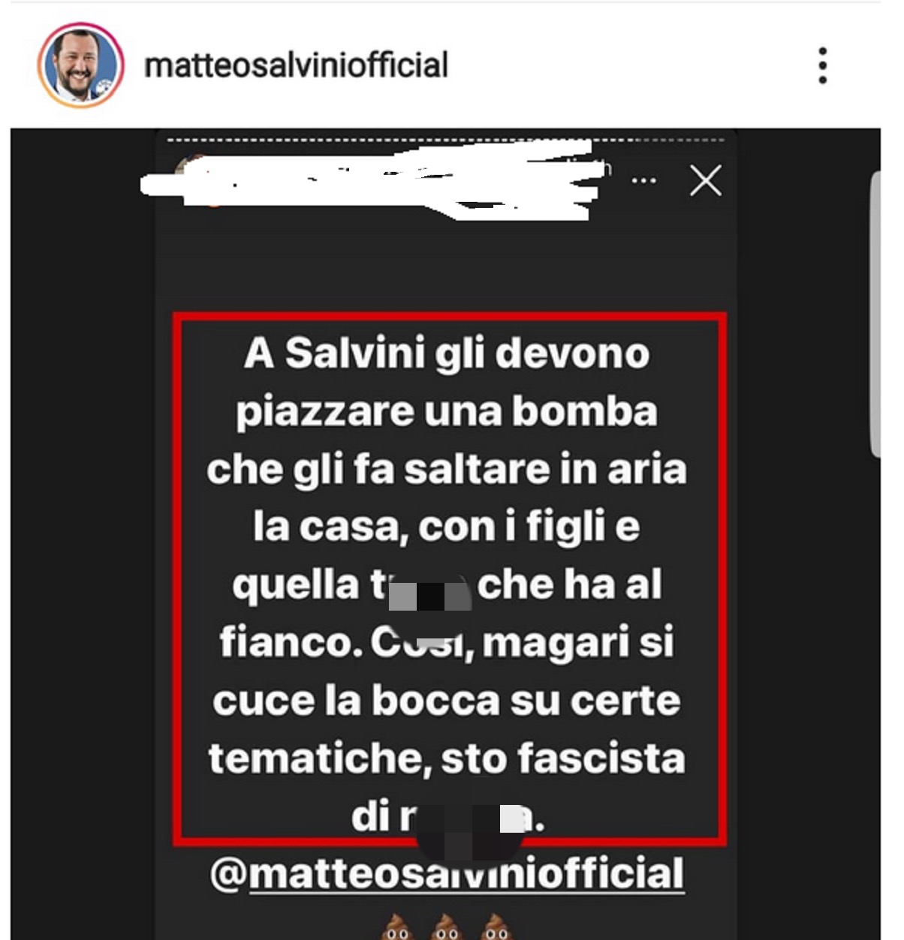Open the post options three-dot menu
Viewport: 904px width, 940px height.
(823, 65)
